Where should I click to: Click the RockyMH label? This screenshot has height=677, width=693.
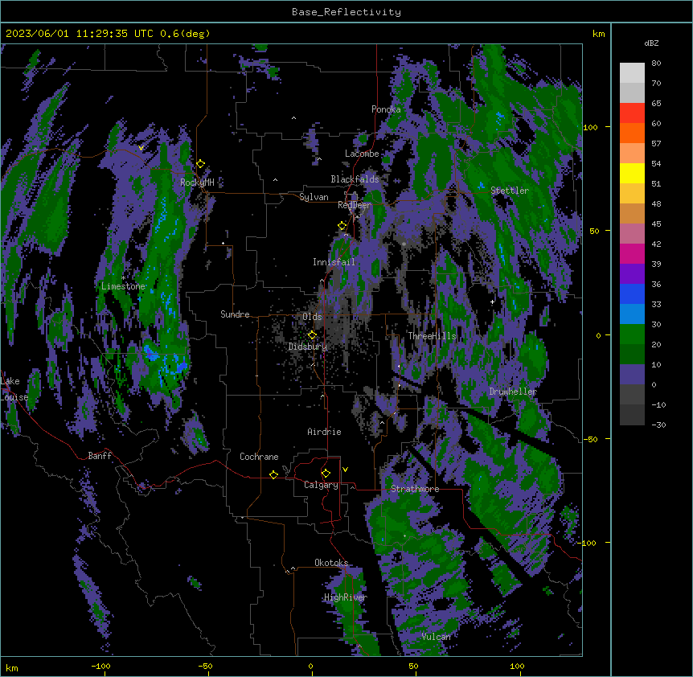(197, 183)
